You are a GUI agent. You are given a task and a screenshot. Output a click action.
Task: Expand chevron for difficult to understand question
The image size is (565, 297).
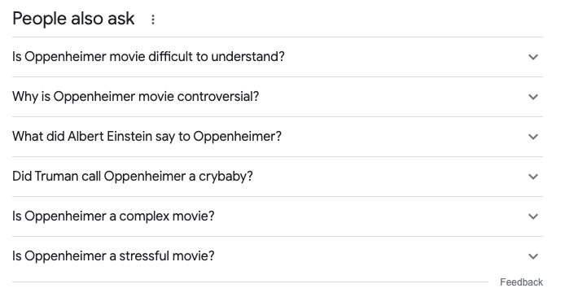[533, 57]
